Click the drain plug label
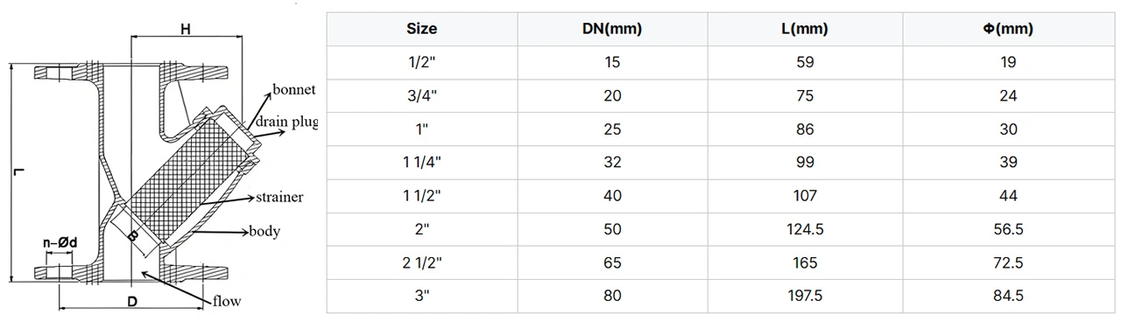The height and width of the screenshot is (328, 1128). click(286, 122)
